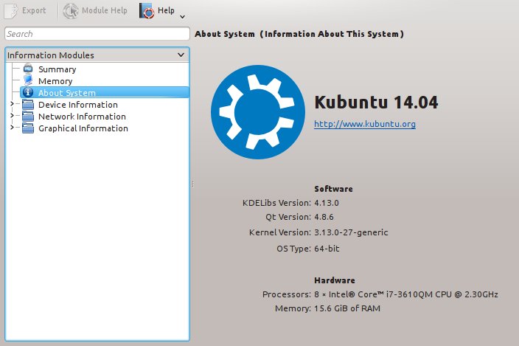
Task: Collapse the Information Modules header chevron
Action: [181, 55]
